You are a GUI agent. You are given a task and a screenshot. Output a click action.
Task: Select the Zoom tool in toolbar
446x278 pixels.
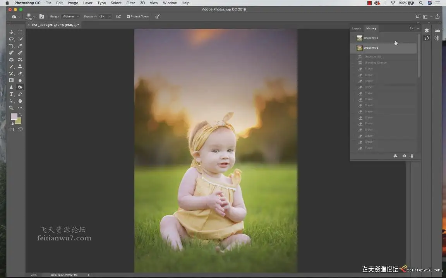(11, 108)
